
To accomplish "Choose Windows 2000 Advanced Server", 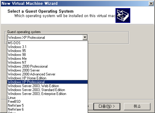I will [x=47, y=74].
